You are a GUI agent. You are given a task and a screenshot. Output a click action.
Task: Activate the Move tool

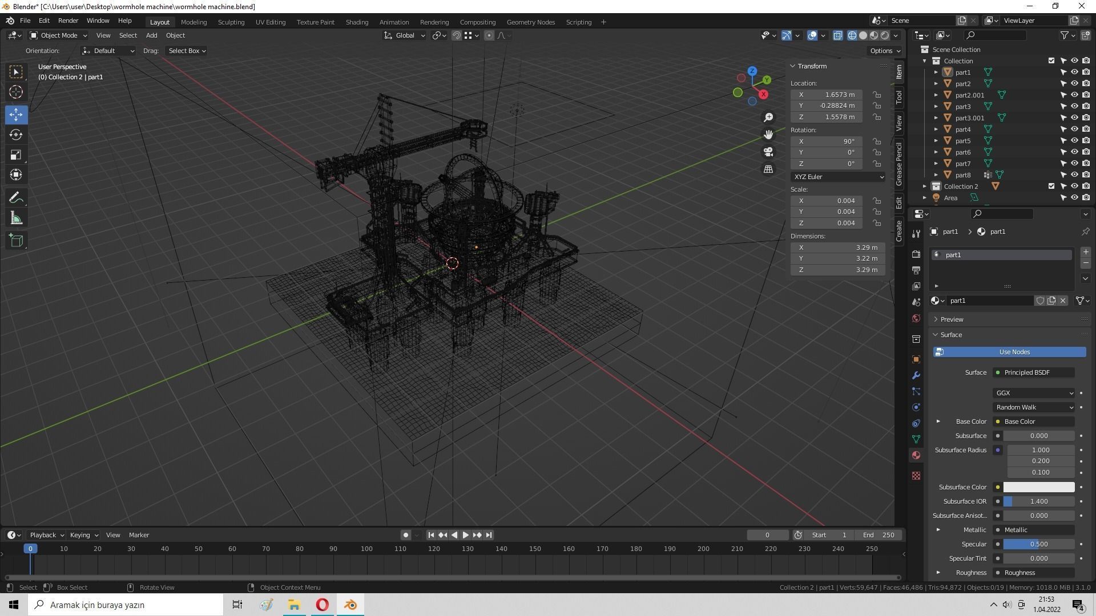point(16,114)
